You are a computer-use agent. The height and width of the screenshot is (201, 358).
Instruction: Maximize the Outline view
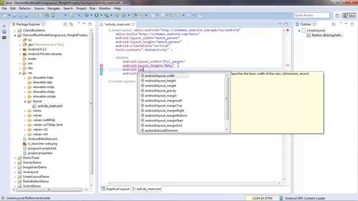pos(352,24)
